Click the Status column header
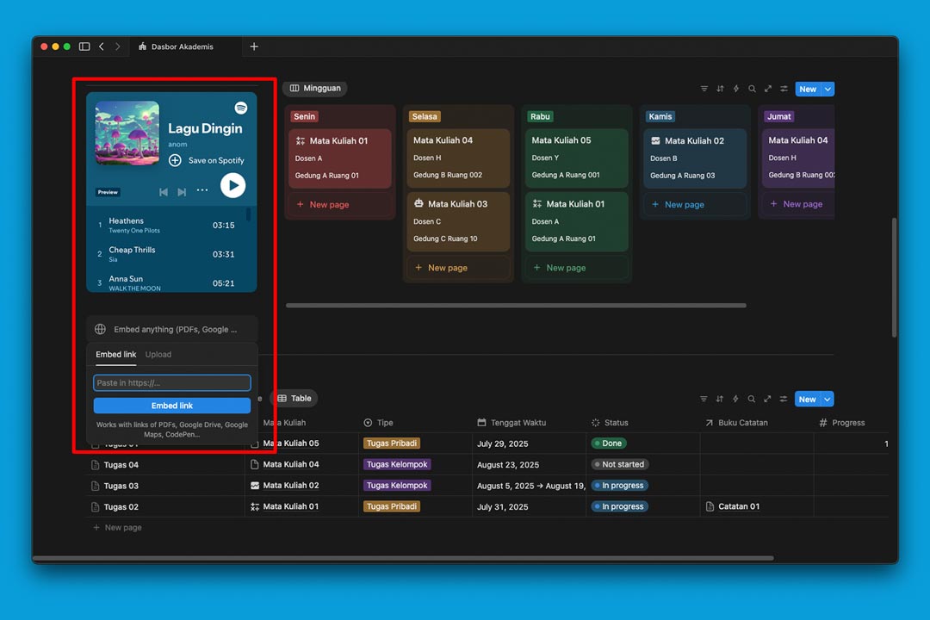This screenshot has width=930, height=620. (611, 423)
